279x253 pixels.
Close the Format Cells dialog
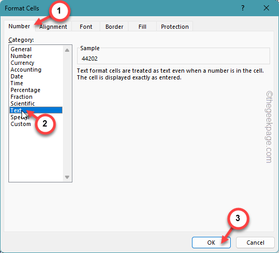[x=266, y=8]
